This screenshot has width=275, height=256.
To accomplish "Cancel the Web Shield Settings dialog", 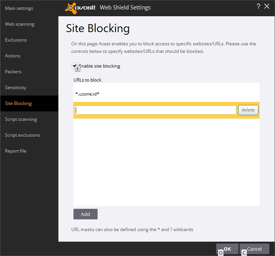I will point(254,249).
